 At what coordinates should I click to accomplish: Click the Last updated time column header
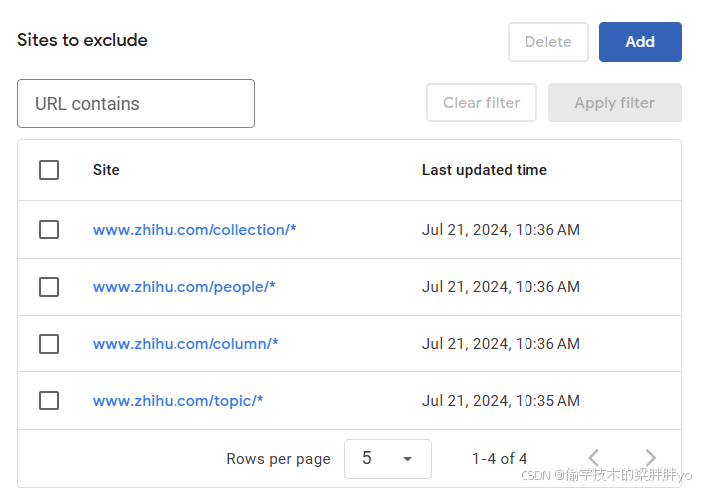[x=484, y=170]
